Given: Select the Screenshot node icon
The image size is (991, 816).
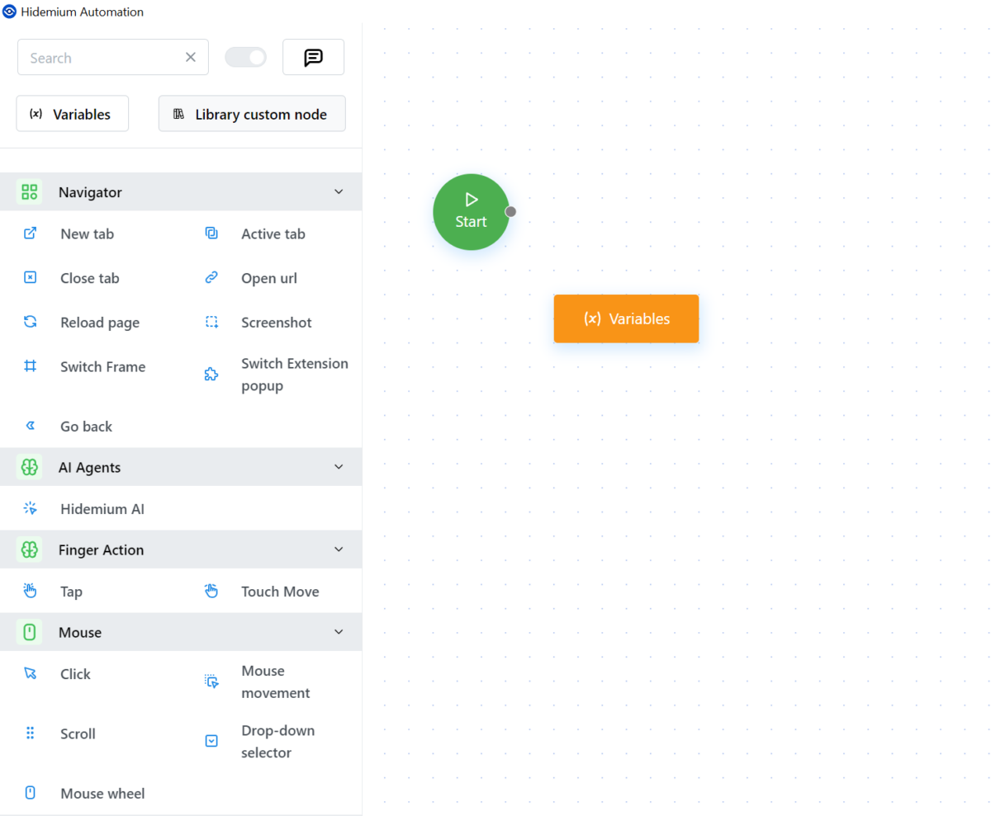Looking at the screenshot, I should pos(211,323).
